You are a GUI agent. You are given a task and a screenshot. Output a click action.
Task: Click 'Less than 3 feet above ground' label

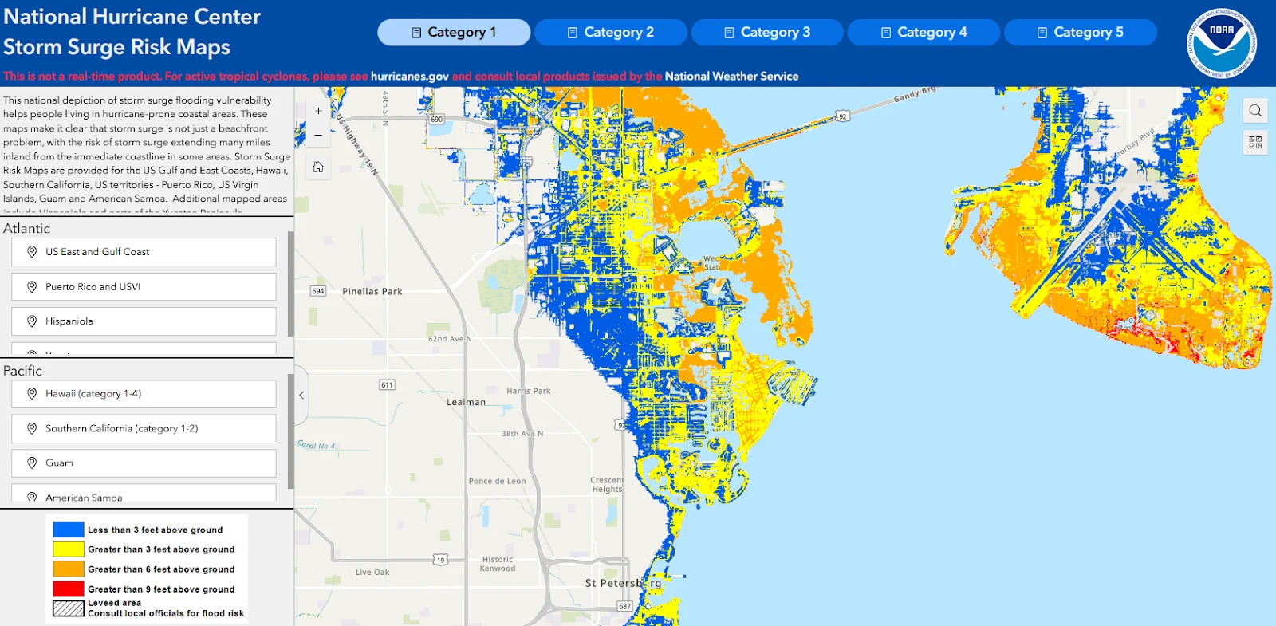coord(156,530)
